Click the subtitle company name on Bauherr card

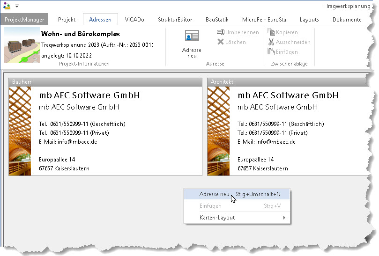point(79,107)
